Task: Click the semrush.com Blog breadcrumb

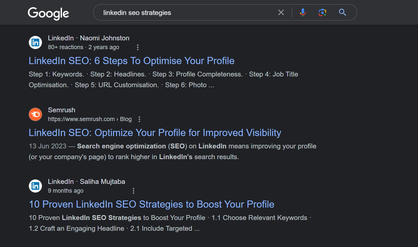Action: 90,119
